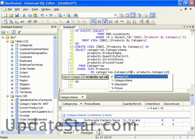Sort results ascending A to Z
Viewport: 195px width, 139px height.
pyautogui.click(x=129, y=22)
